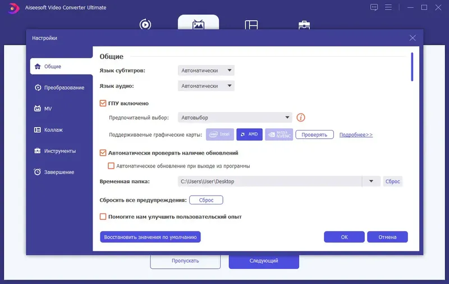The image size is (449, 284).
Task: Expand the Язык аудио dropdown
Action: click(x=206, y=86)
